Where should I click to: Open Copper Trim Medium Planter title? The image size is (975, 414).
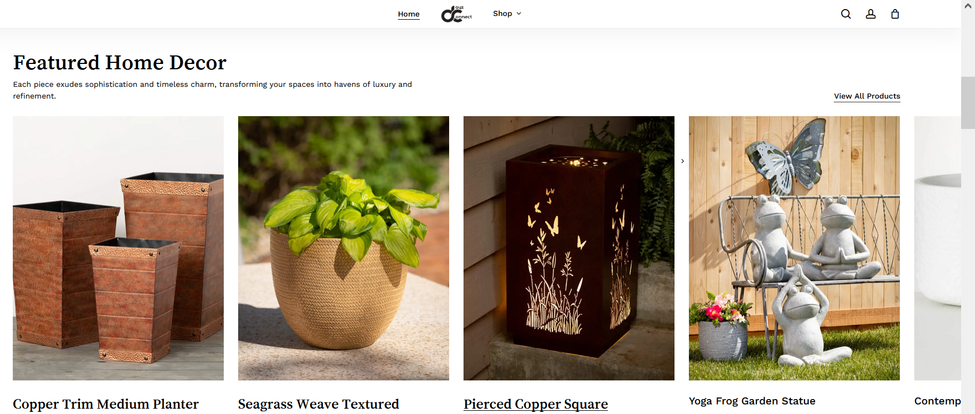[105, 404]
